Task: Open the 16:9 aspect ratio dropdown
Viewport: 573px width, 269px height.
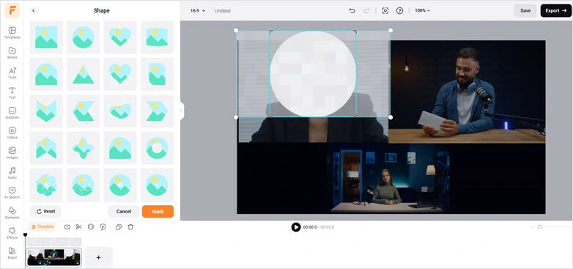Action: coord(198,10)
